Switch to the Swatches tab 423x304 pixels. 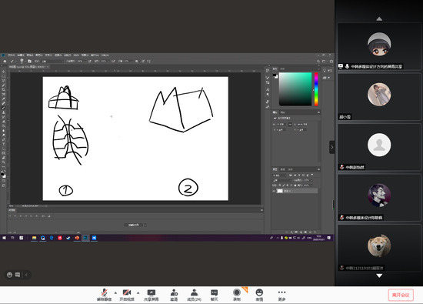282,68
